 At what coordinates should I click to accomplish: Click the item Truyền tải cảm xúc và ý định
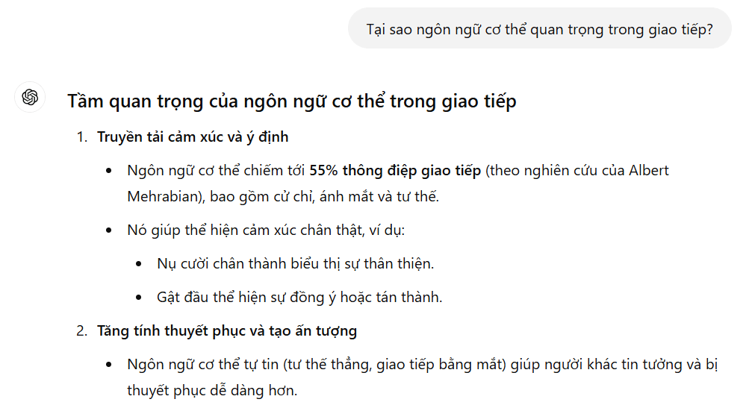pyautogui.click(x=193, y=137)
